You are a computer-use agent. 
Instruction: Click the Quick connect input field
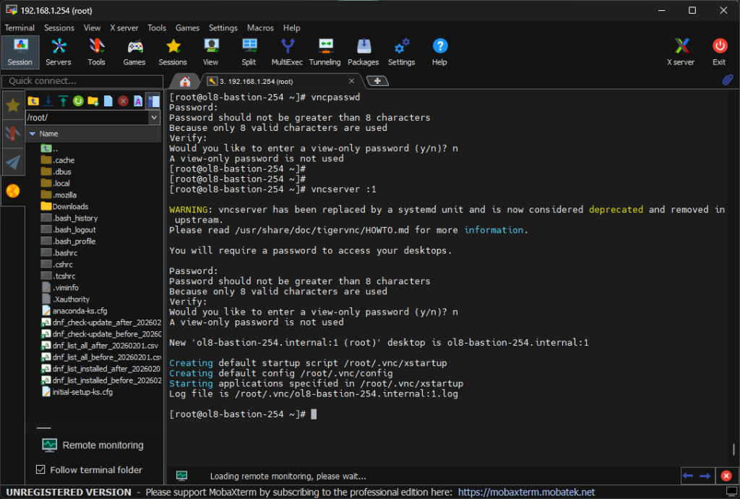(81, 81)
